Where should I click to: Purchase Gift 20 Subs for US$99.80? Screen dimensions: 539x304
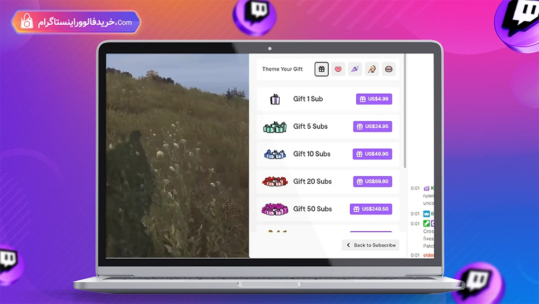tap(372, 182)
